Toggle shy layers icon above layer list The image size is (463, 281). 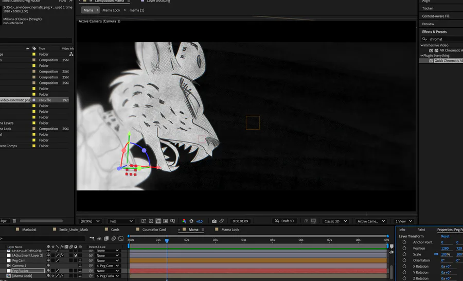[x=99, y=238]
